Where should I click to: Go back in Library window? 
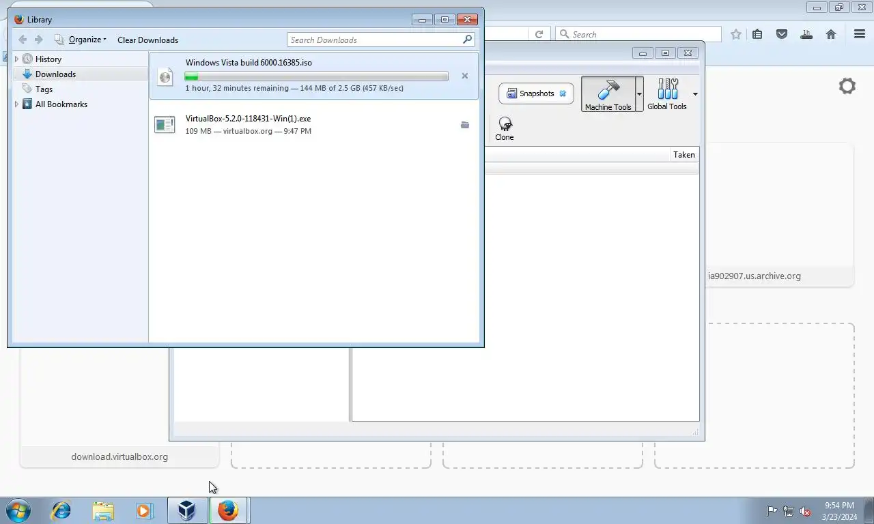click(x=23, y=40)
